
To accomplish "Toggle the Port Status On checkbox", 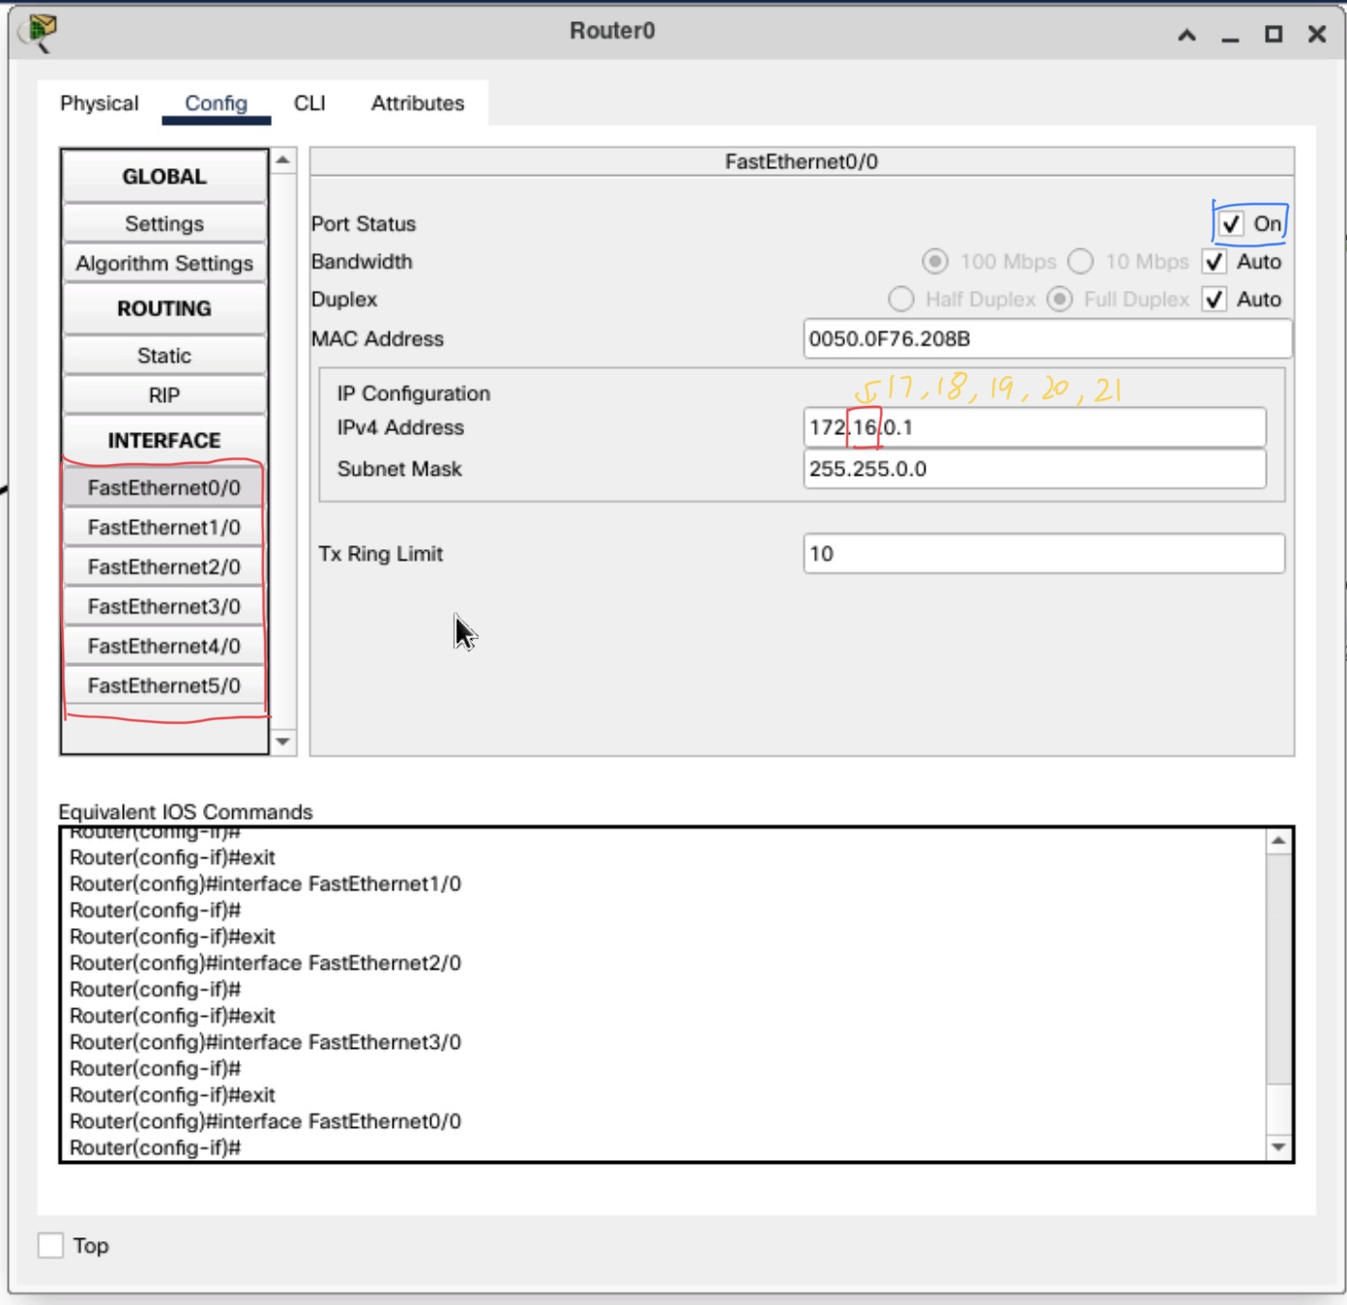I will pos(1231,224).
